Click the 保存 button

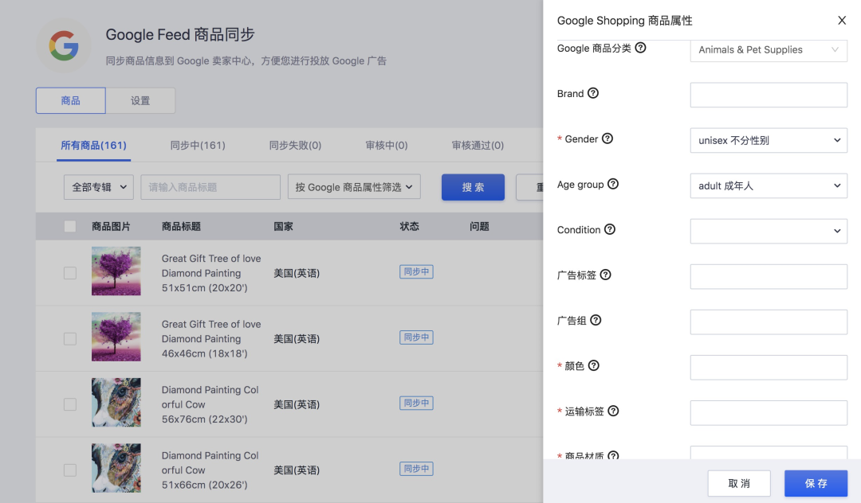[816, 483]
